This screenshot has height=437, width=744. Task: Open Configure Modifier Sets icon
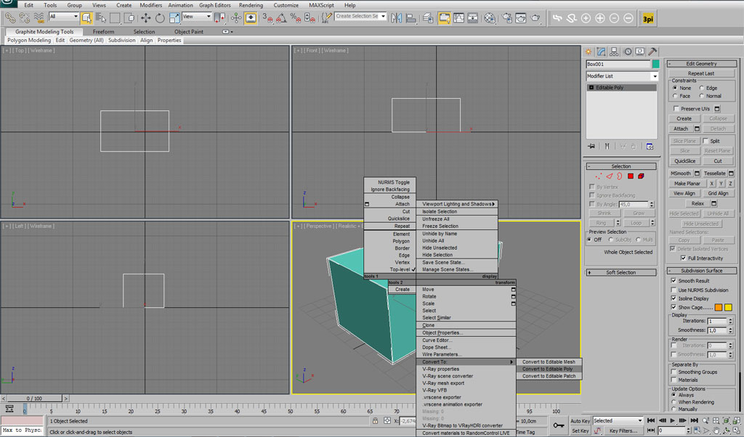click(x=650, y=147)
